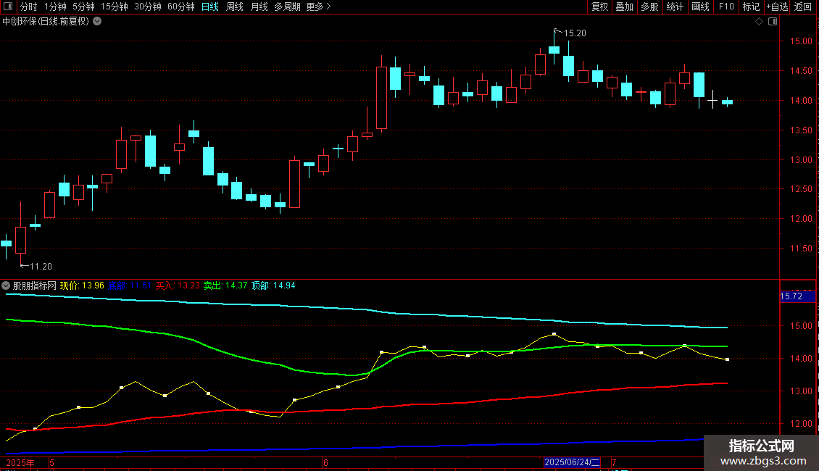The height and width of the screenshot is (471, 819).
Task: Click the 现价: 13.96 indicator value
Action: pos(82,285)
